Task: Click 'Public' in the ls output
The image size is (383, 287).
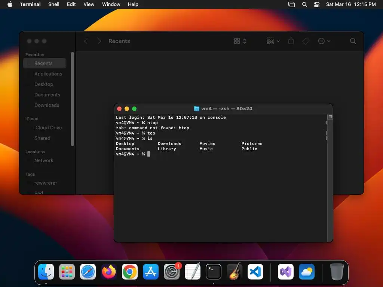Action: (x=249, y=149)
